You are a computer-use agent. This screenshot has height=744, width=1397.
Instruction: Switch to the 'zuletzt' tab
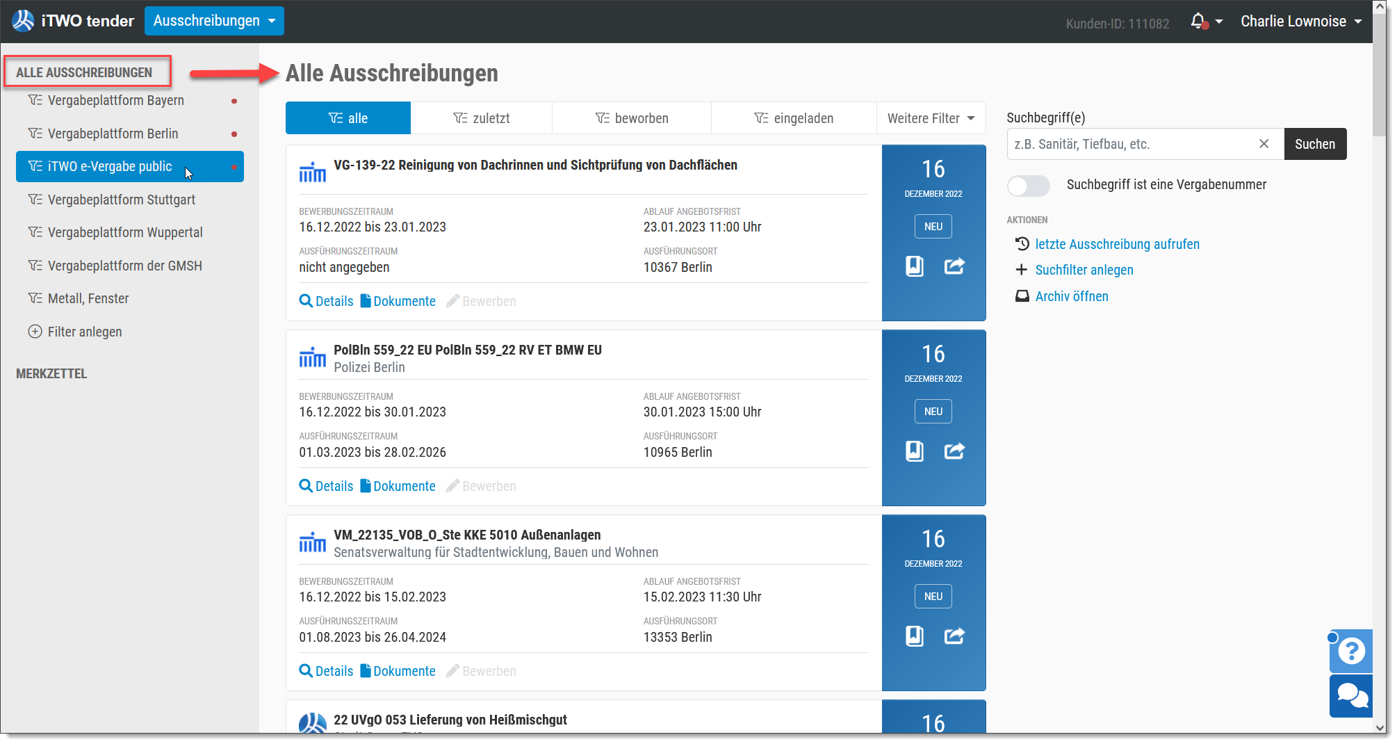pos(482,118)
